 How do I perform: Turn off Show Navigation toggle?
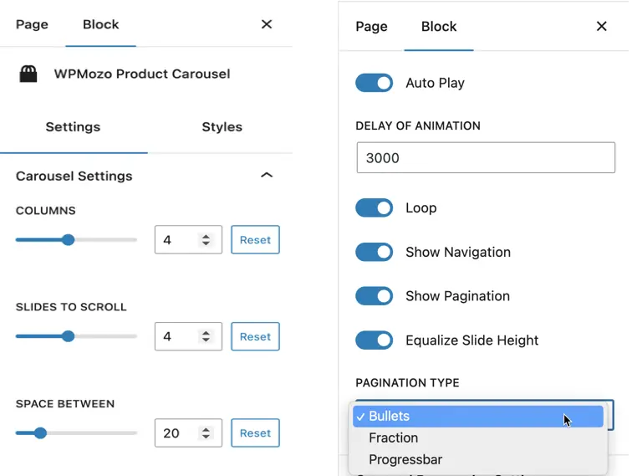pos(374,252)
